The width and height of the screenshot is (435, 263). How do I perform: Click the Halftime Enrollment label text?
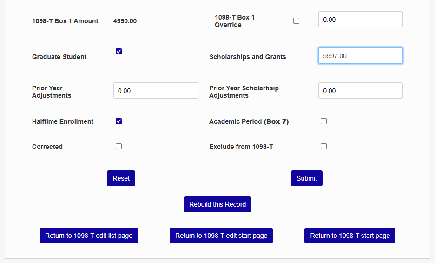(63, 121)
